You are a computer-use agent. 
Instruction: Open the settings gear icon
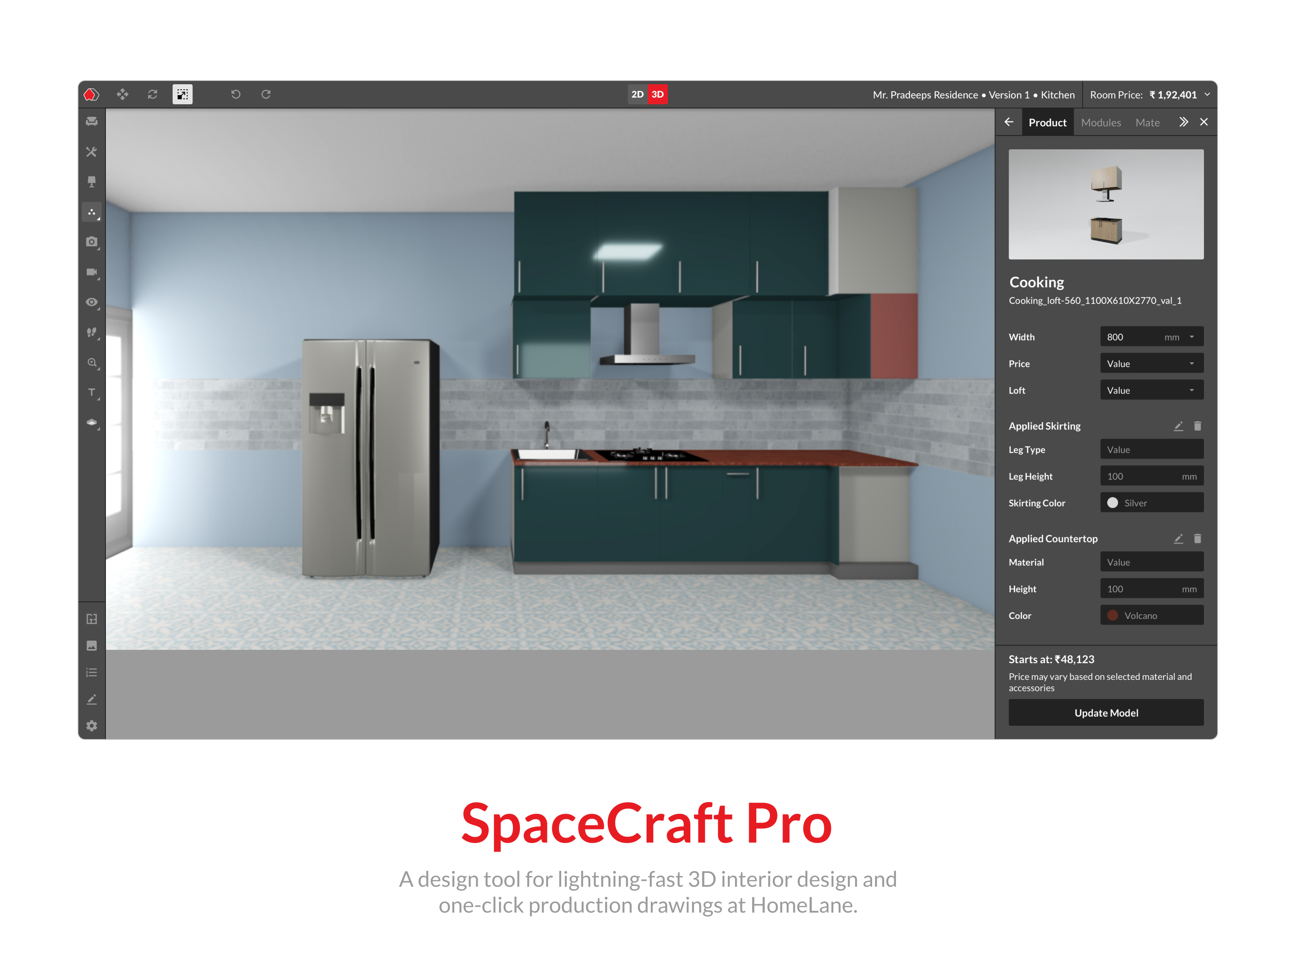coord(92,726)
